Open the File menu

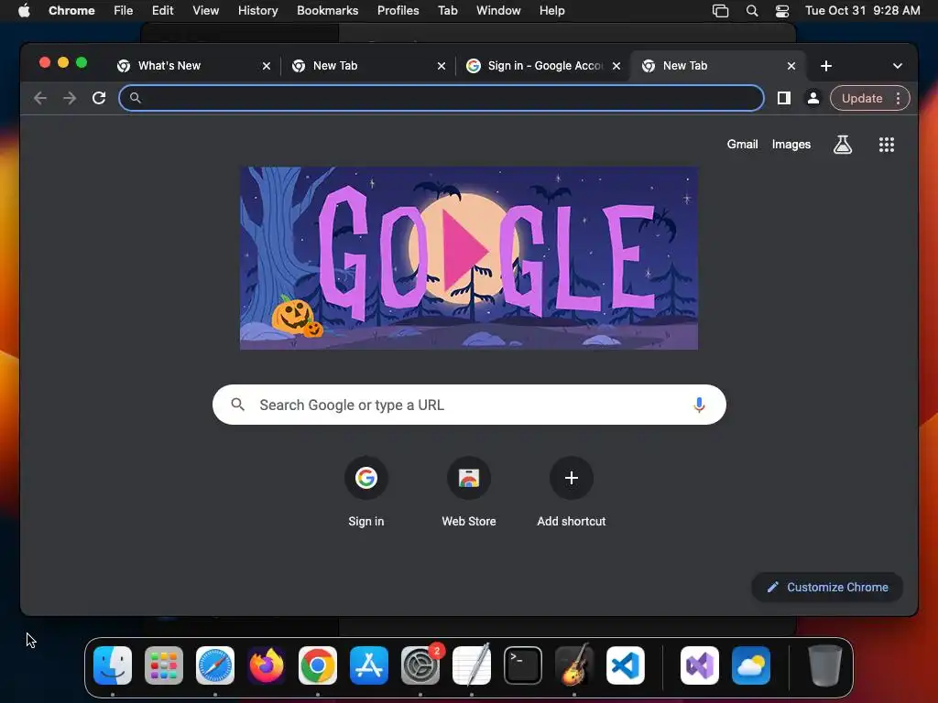pos(124,11)
